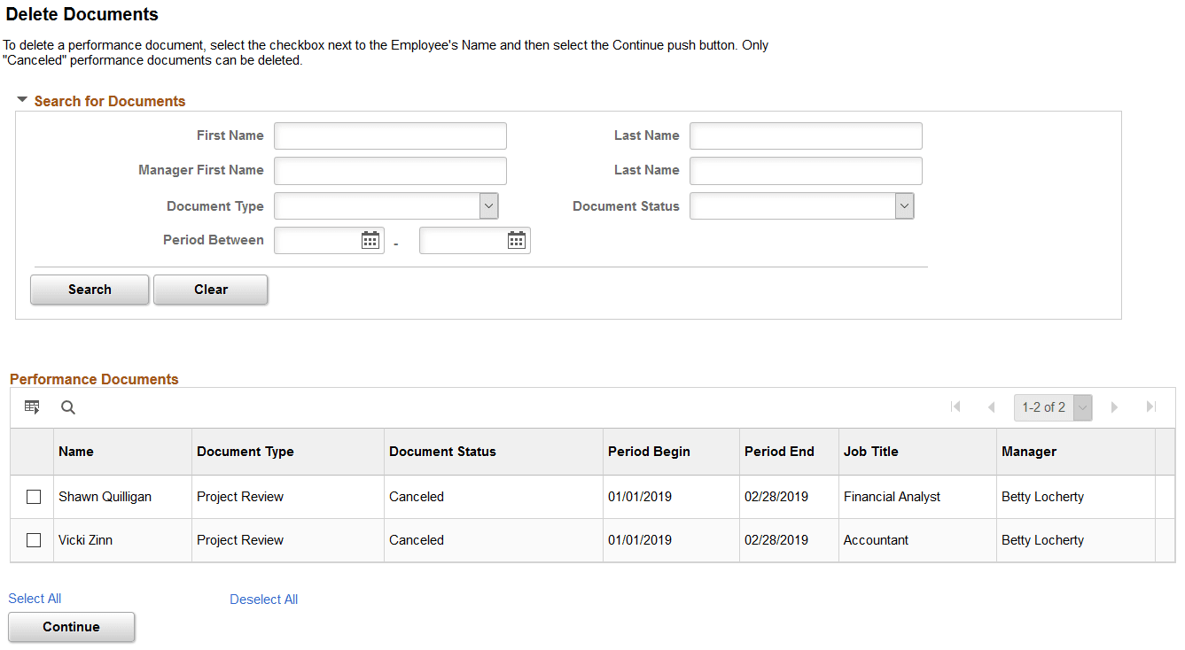The height and width of the screenshot is (650, 1185).
Task: Click the Search button
Action: tap(89, 290)
